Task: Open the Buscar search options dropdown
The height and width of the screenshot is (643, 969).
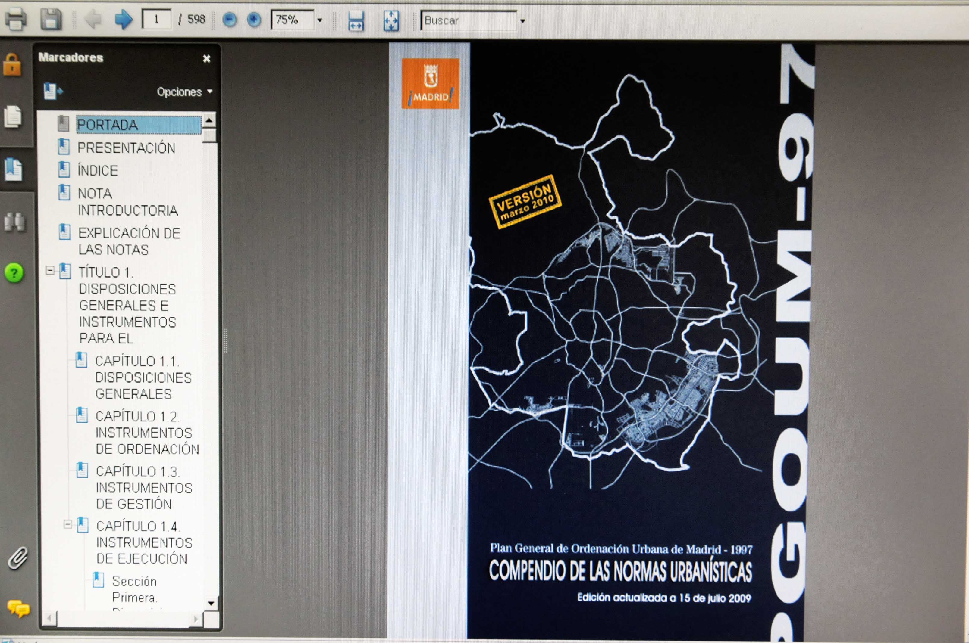Action: coord(522,20)
